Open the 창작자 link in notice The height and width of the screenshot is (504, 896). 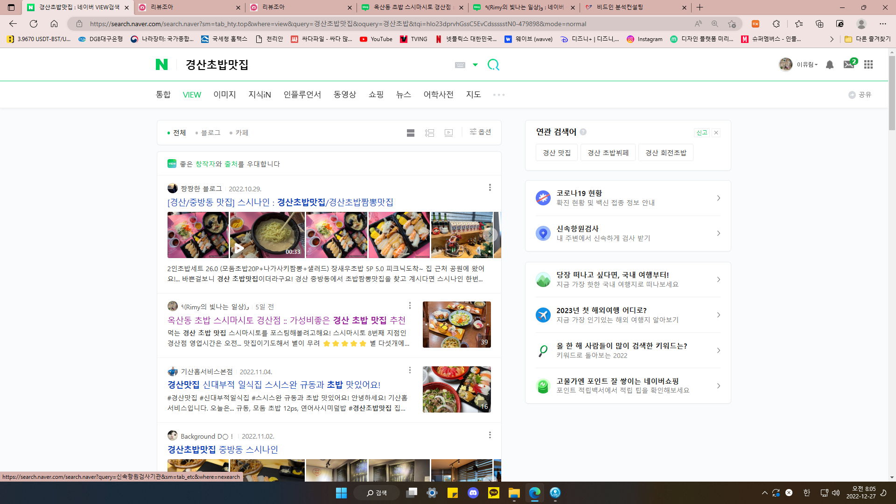tap(205, 164)
